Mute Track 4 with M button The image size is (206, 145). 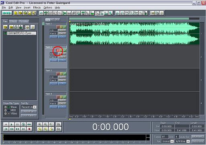pyautogui.click(x=65, y=97)
